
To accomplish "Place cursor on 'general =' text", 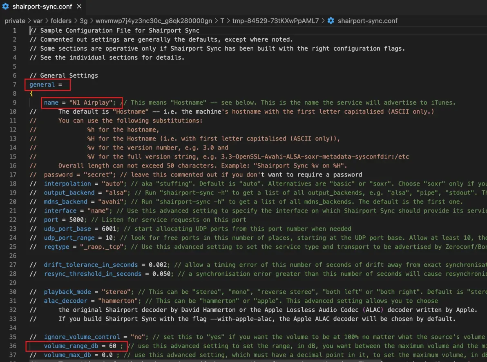I will (x=46, y=85).
